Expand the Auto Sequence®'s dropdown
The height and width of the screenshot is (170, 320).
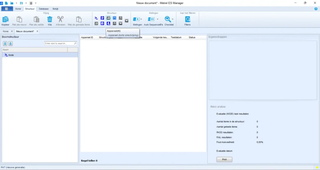click(x=157, y=19)
